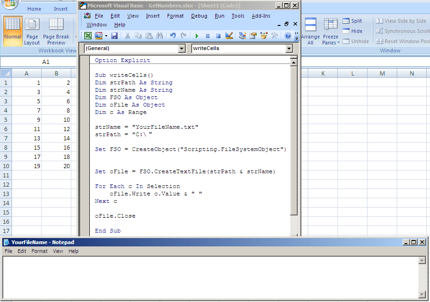Open VBA help question mark icon

288,36
